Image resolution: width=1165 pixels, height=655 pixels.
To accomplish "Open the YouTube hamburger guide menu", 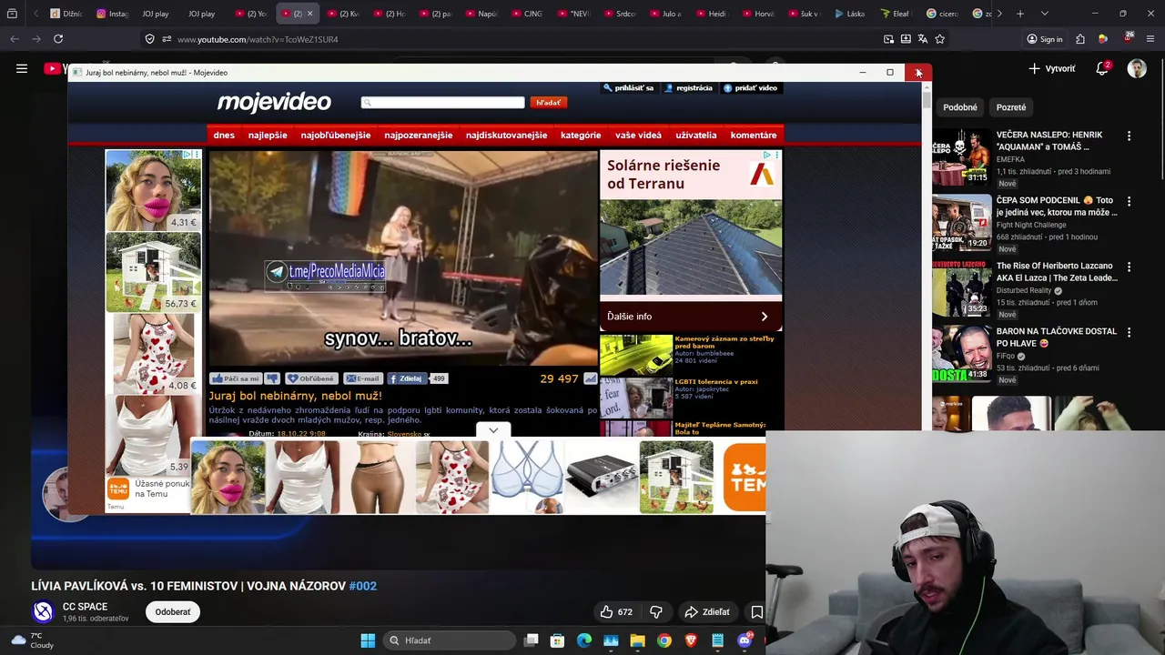I will [22, 68].
